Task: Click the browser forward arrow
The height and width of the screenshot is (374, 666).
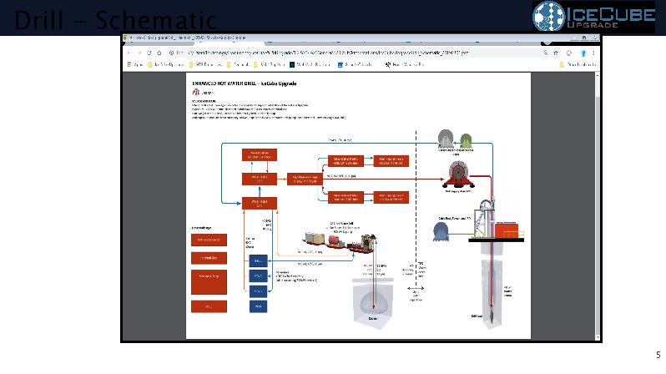Action: [x=138, y=51]
